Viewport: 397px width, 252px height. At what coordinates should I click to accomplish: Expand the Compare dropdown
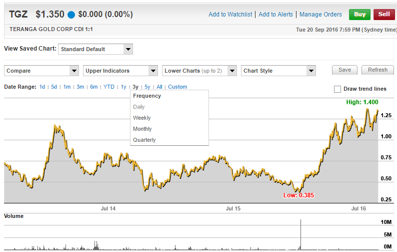(41, 71)
